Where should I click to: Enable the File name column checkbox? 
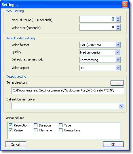click(x=35, y=130)
